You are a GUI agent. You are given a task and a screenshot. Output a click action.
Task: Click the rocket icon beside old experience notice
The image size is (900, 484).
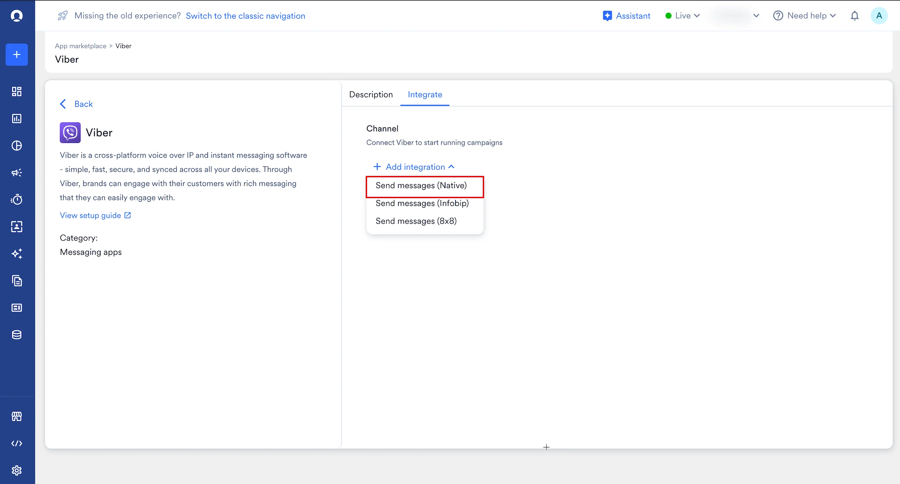[63, 16]
